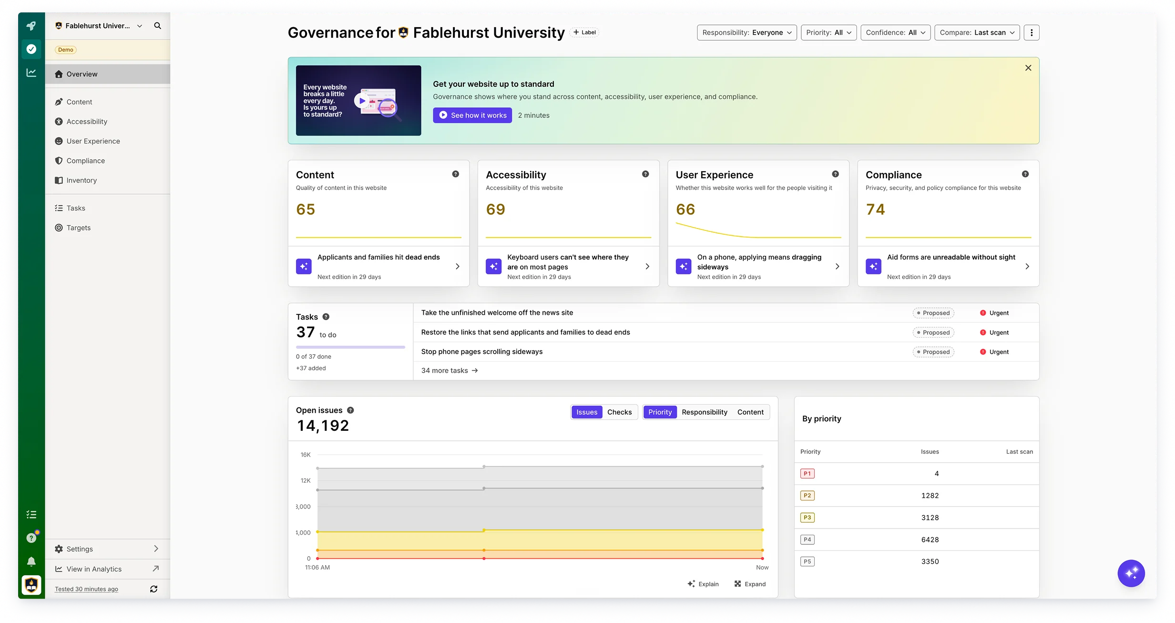The width and height of the screenshot is (1175, 623).
Task: Click the Compliance card help icon
Action: [1025, 174]
